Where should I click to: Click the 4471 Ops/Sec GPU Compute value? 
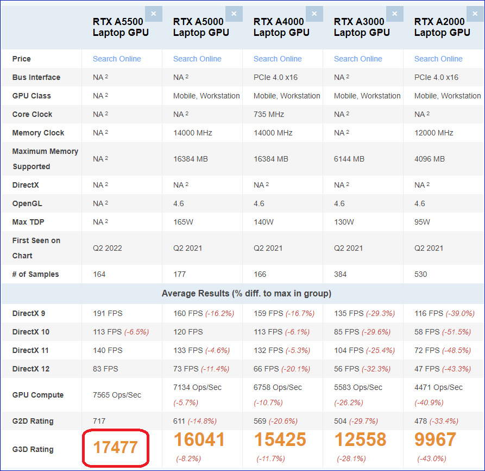(x=439, y=387)
